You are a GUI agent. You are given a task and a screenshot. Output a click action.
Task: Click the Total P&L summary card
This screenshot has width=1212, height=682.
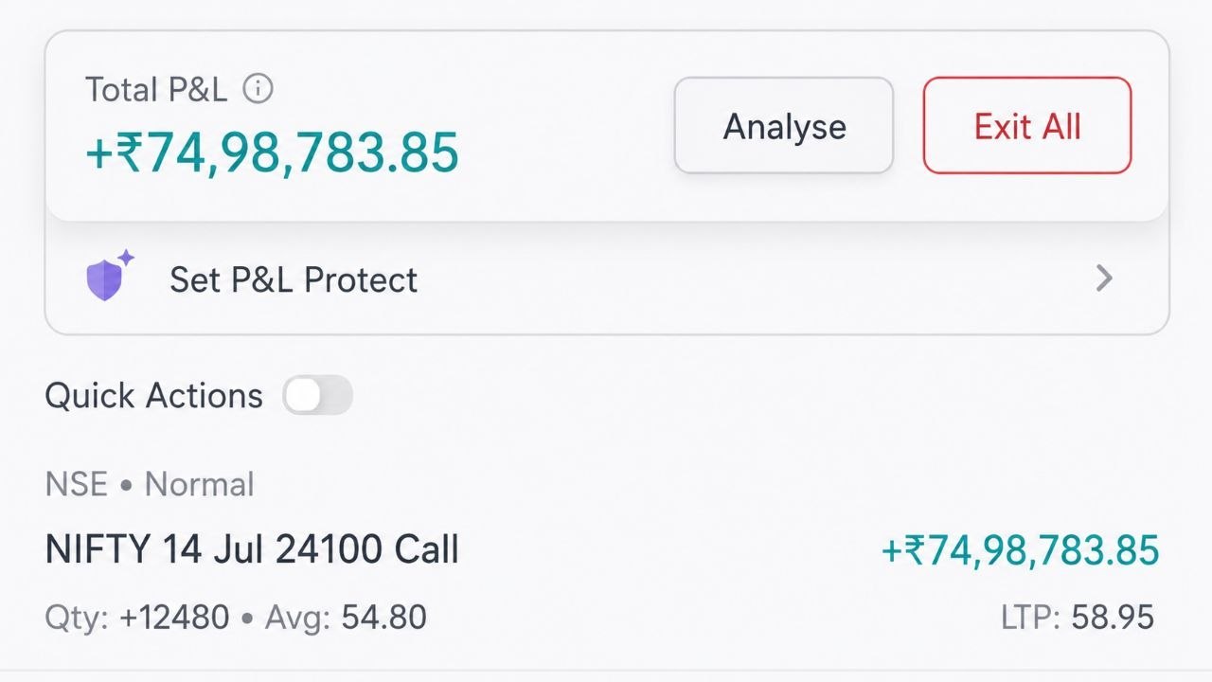coord(607,126)
